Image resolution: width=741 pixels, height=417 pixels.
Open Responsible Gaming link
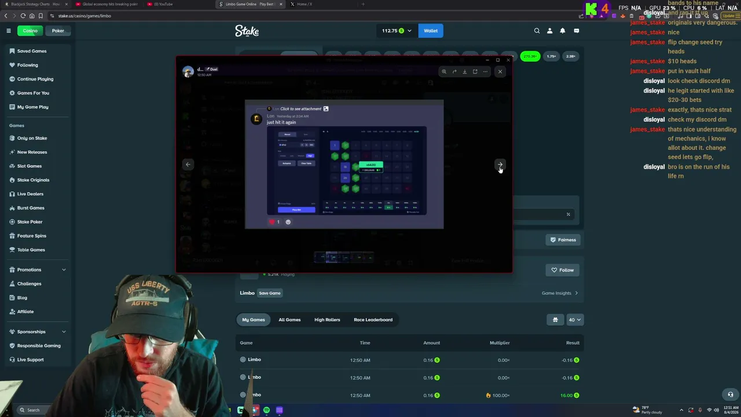coord(39,346)
